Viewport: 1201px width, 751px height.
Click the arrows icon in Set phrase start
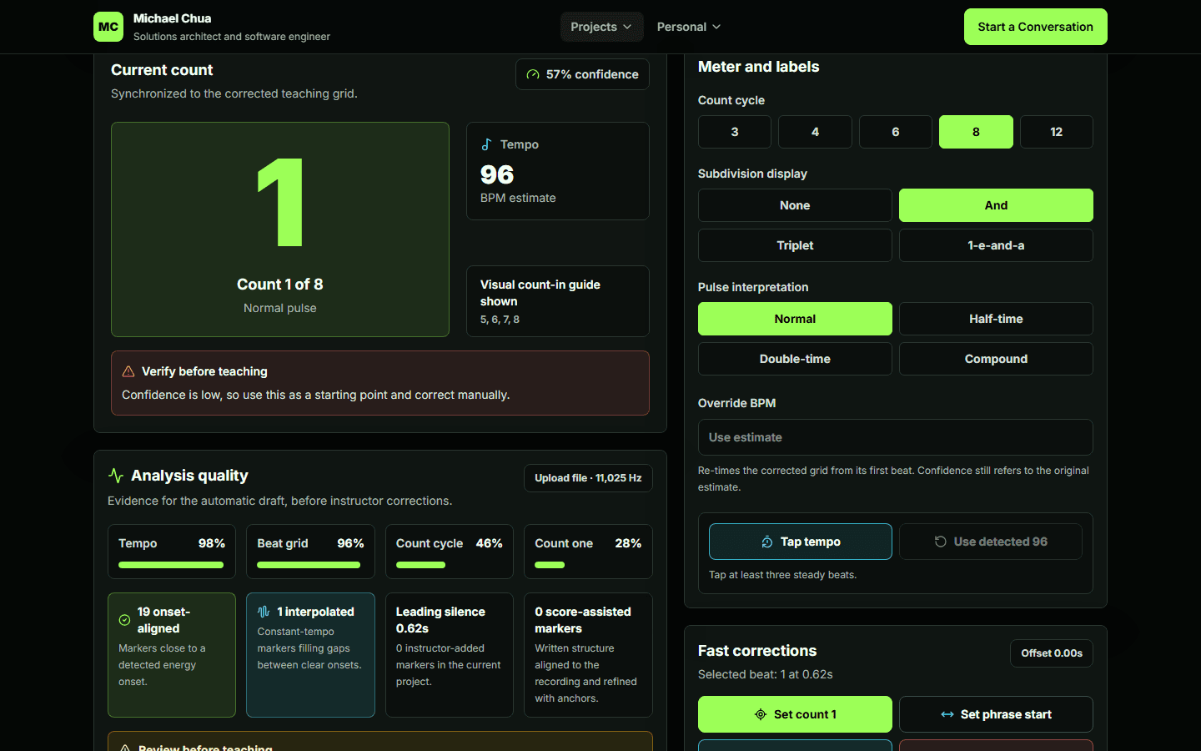[x=947, y=714]
